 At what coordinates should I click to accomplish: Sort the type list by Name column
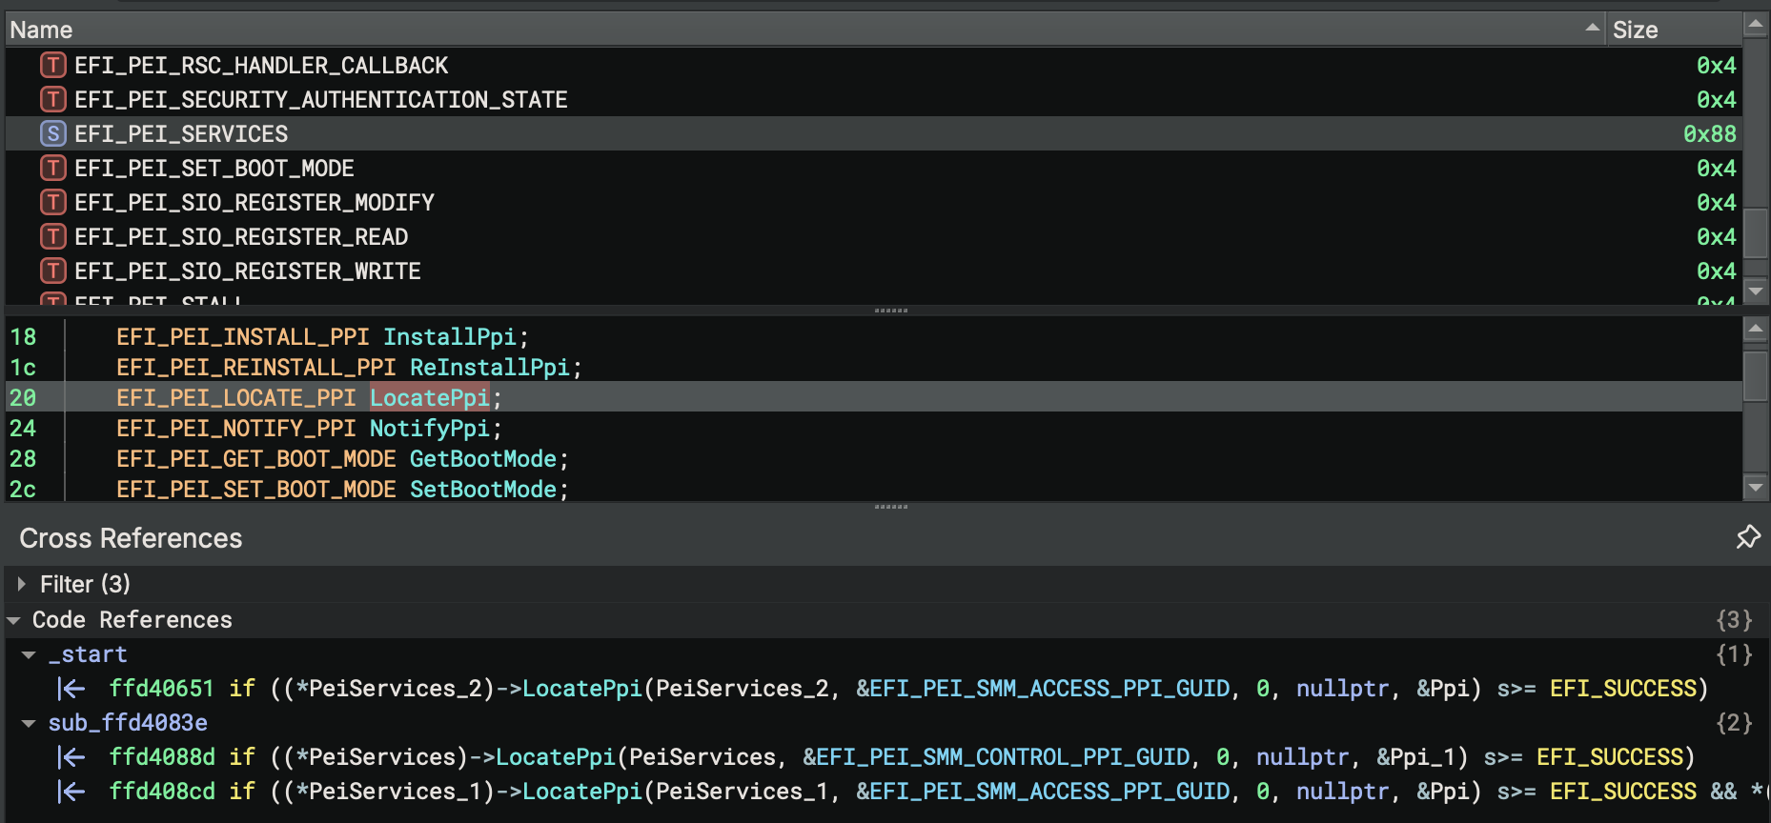[x=41, y=30]
